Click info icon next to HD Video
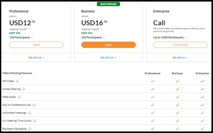The height and width of the screenshot is (133, 213). 17,81
